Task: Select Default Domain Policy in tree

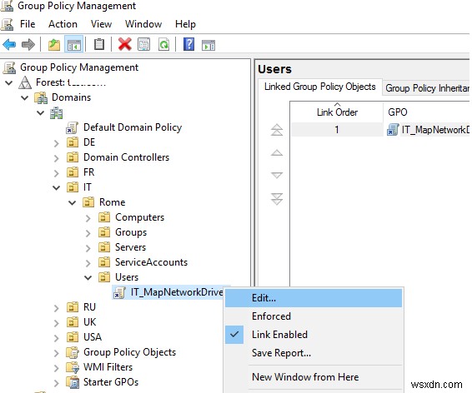Action: [x=133, y=127]
